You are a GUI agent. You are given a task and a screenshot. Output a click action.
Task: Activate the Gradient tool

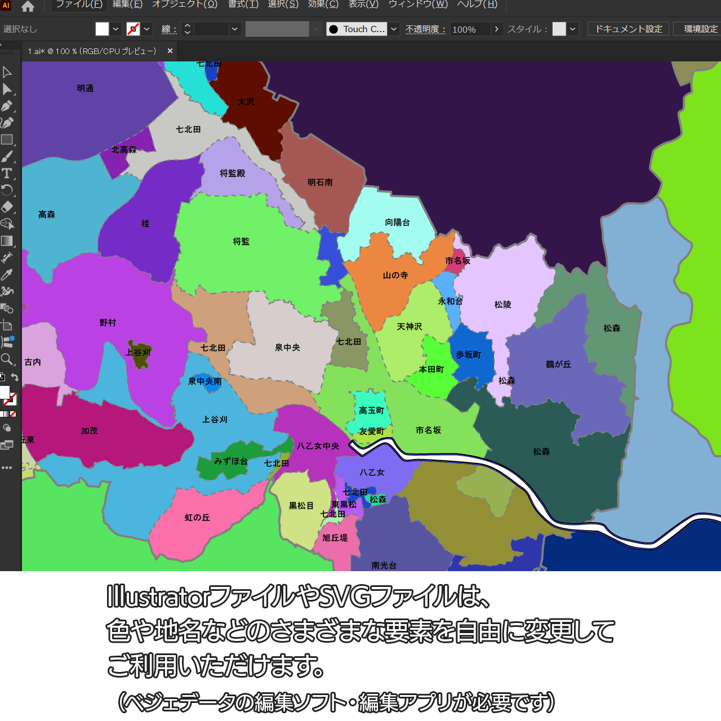point(7,241)
